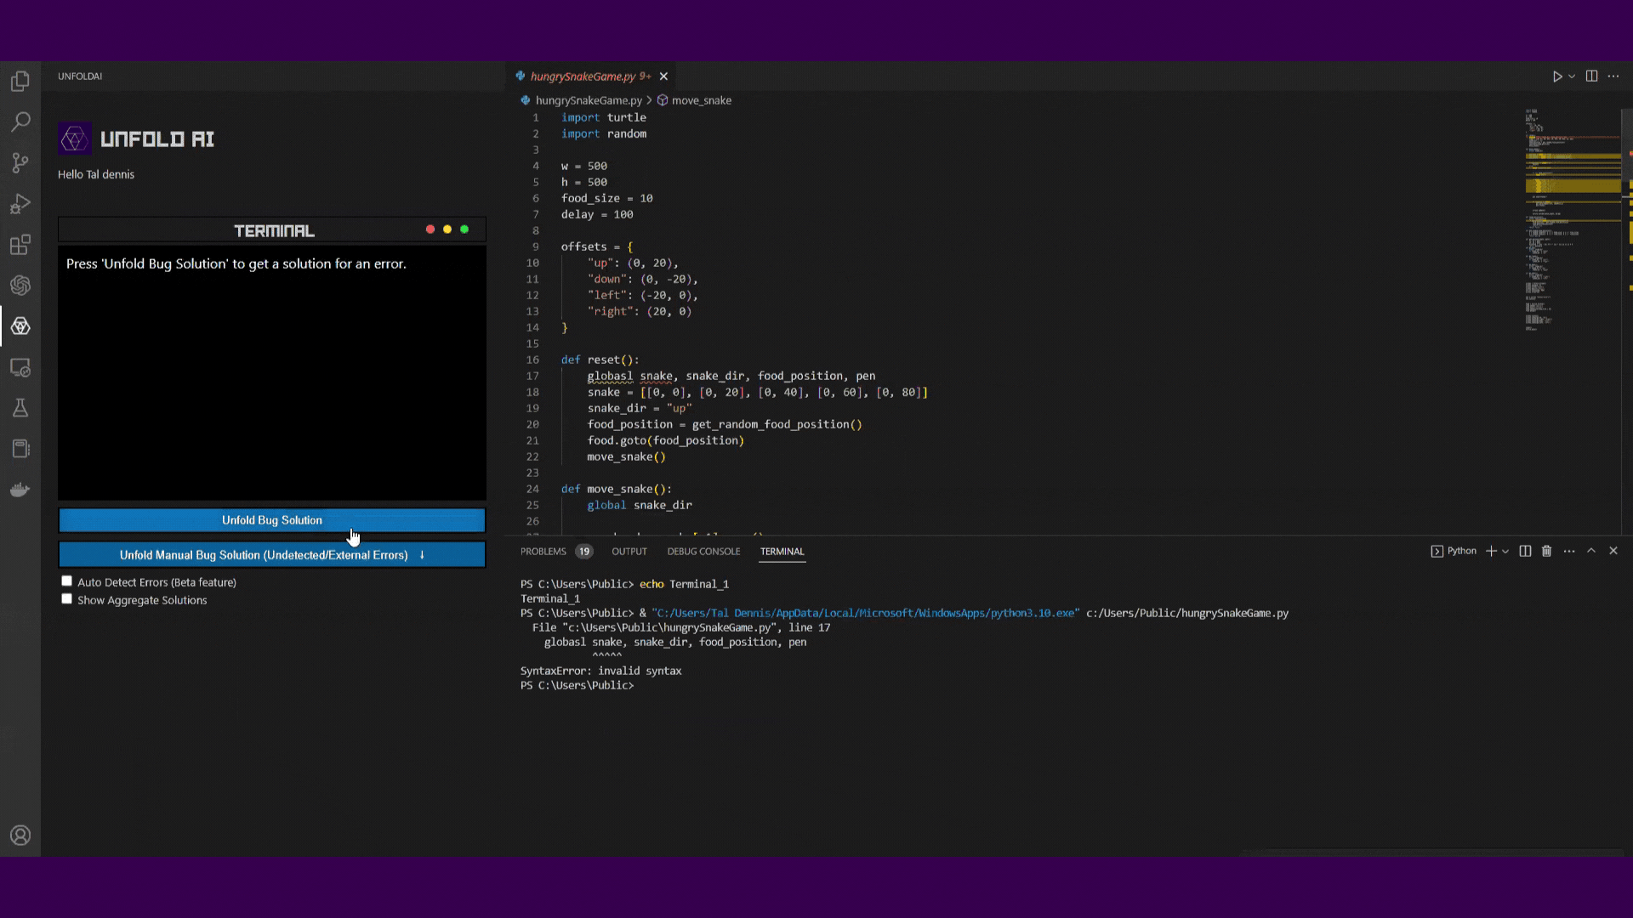Click the yellow dot on Unfold terminal header
Image resolution: width=1633 pixels, height=918 pixels.
[x=447, y=229]
